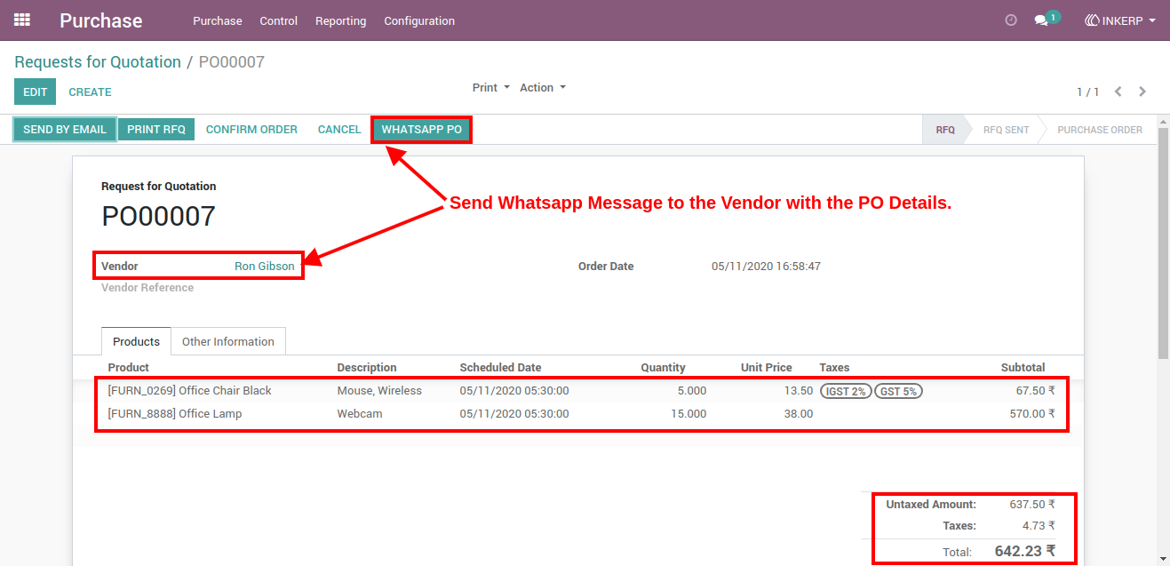Screen dimensions: 1170x566
Task: Go to previous record arrow
Action: coord(1118,92)
